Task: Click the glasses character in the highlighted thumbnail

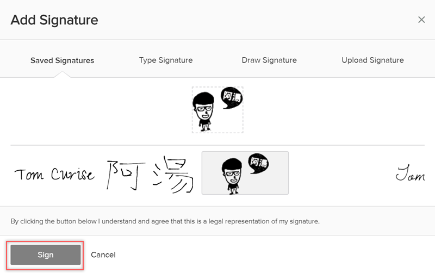Action: 230,176
